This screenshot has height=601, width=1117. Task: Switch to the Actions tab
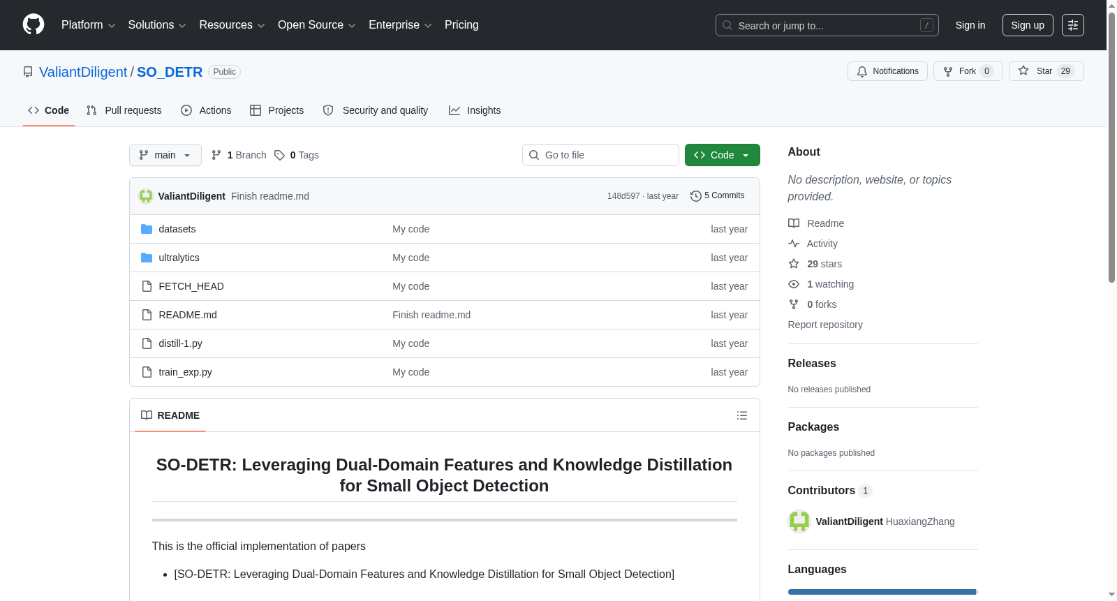pyautogui.click(x=206, y=110)
